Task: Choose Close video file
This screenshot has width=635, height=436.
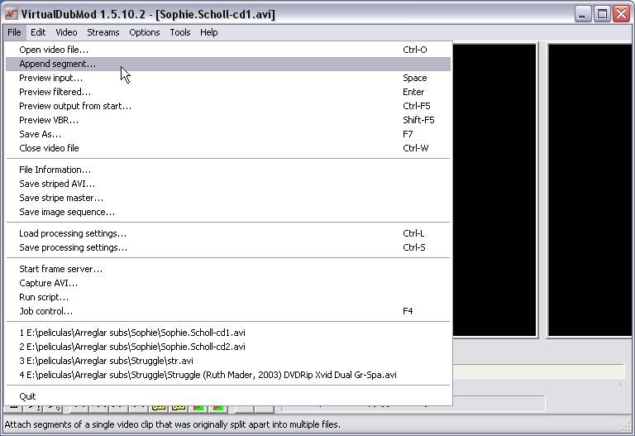Action: click(49, 148)
